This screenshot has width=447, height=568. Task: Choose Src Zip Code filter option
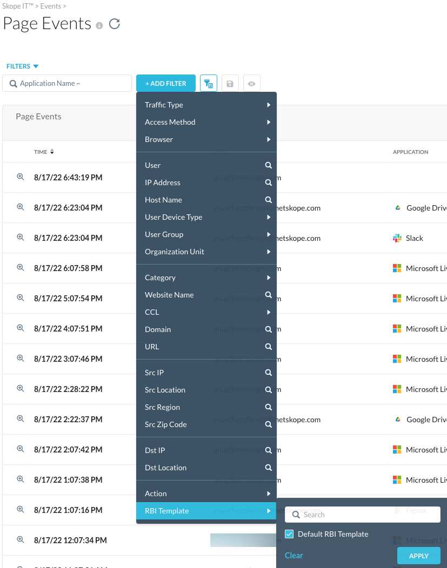pos(206,424)
